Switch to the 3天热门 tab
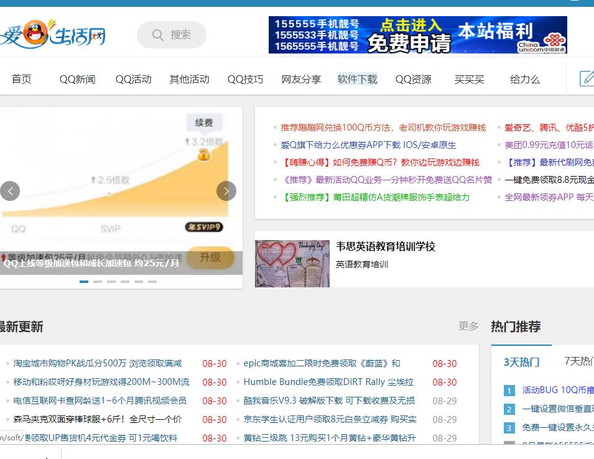Image resolution: width=594 pixels, height=459 pixels. click(521, 362)
